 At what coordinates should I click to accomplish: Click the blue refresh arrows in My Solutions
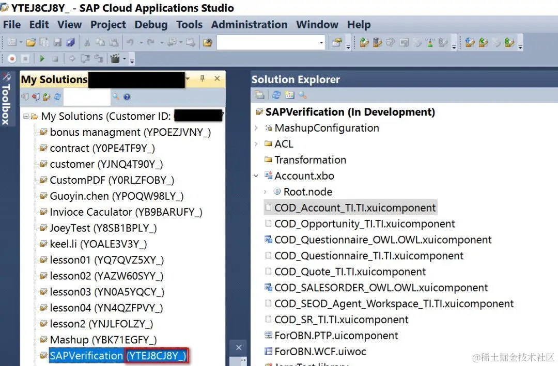coord(57,97)
